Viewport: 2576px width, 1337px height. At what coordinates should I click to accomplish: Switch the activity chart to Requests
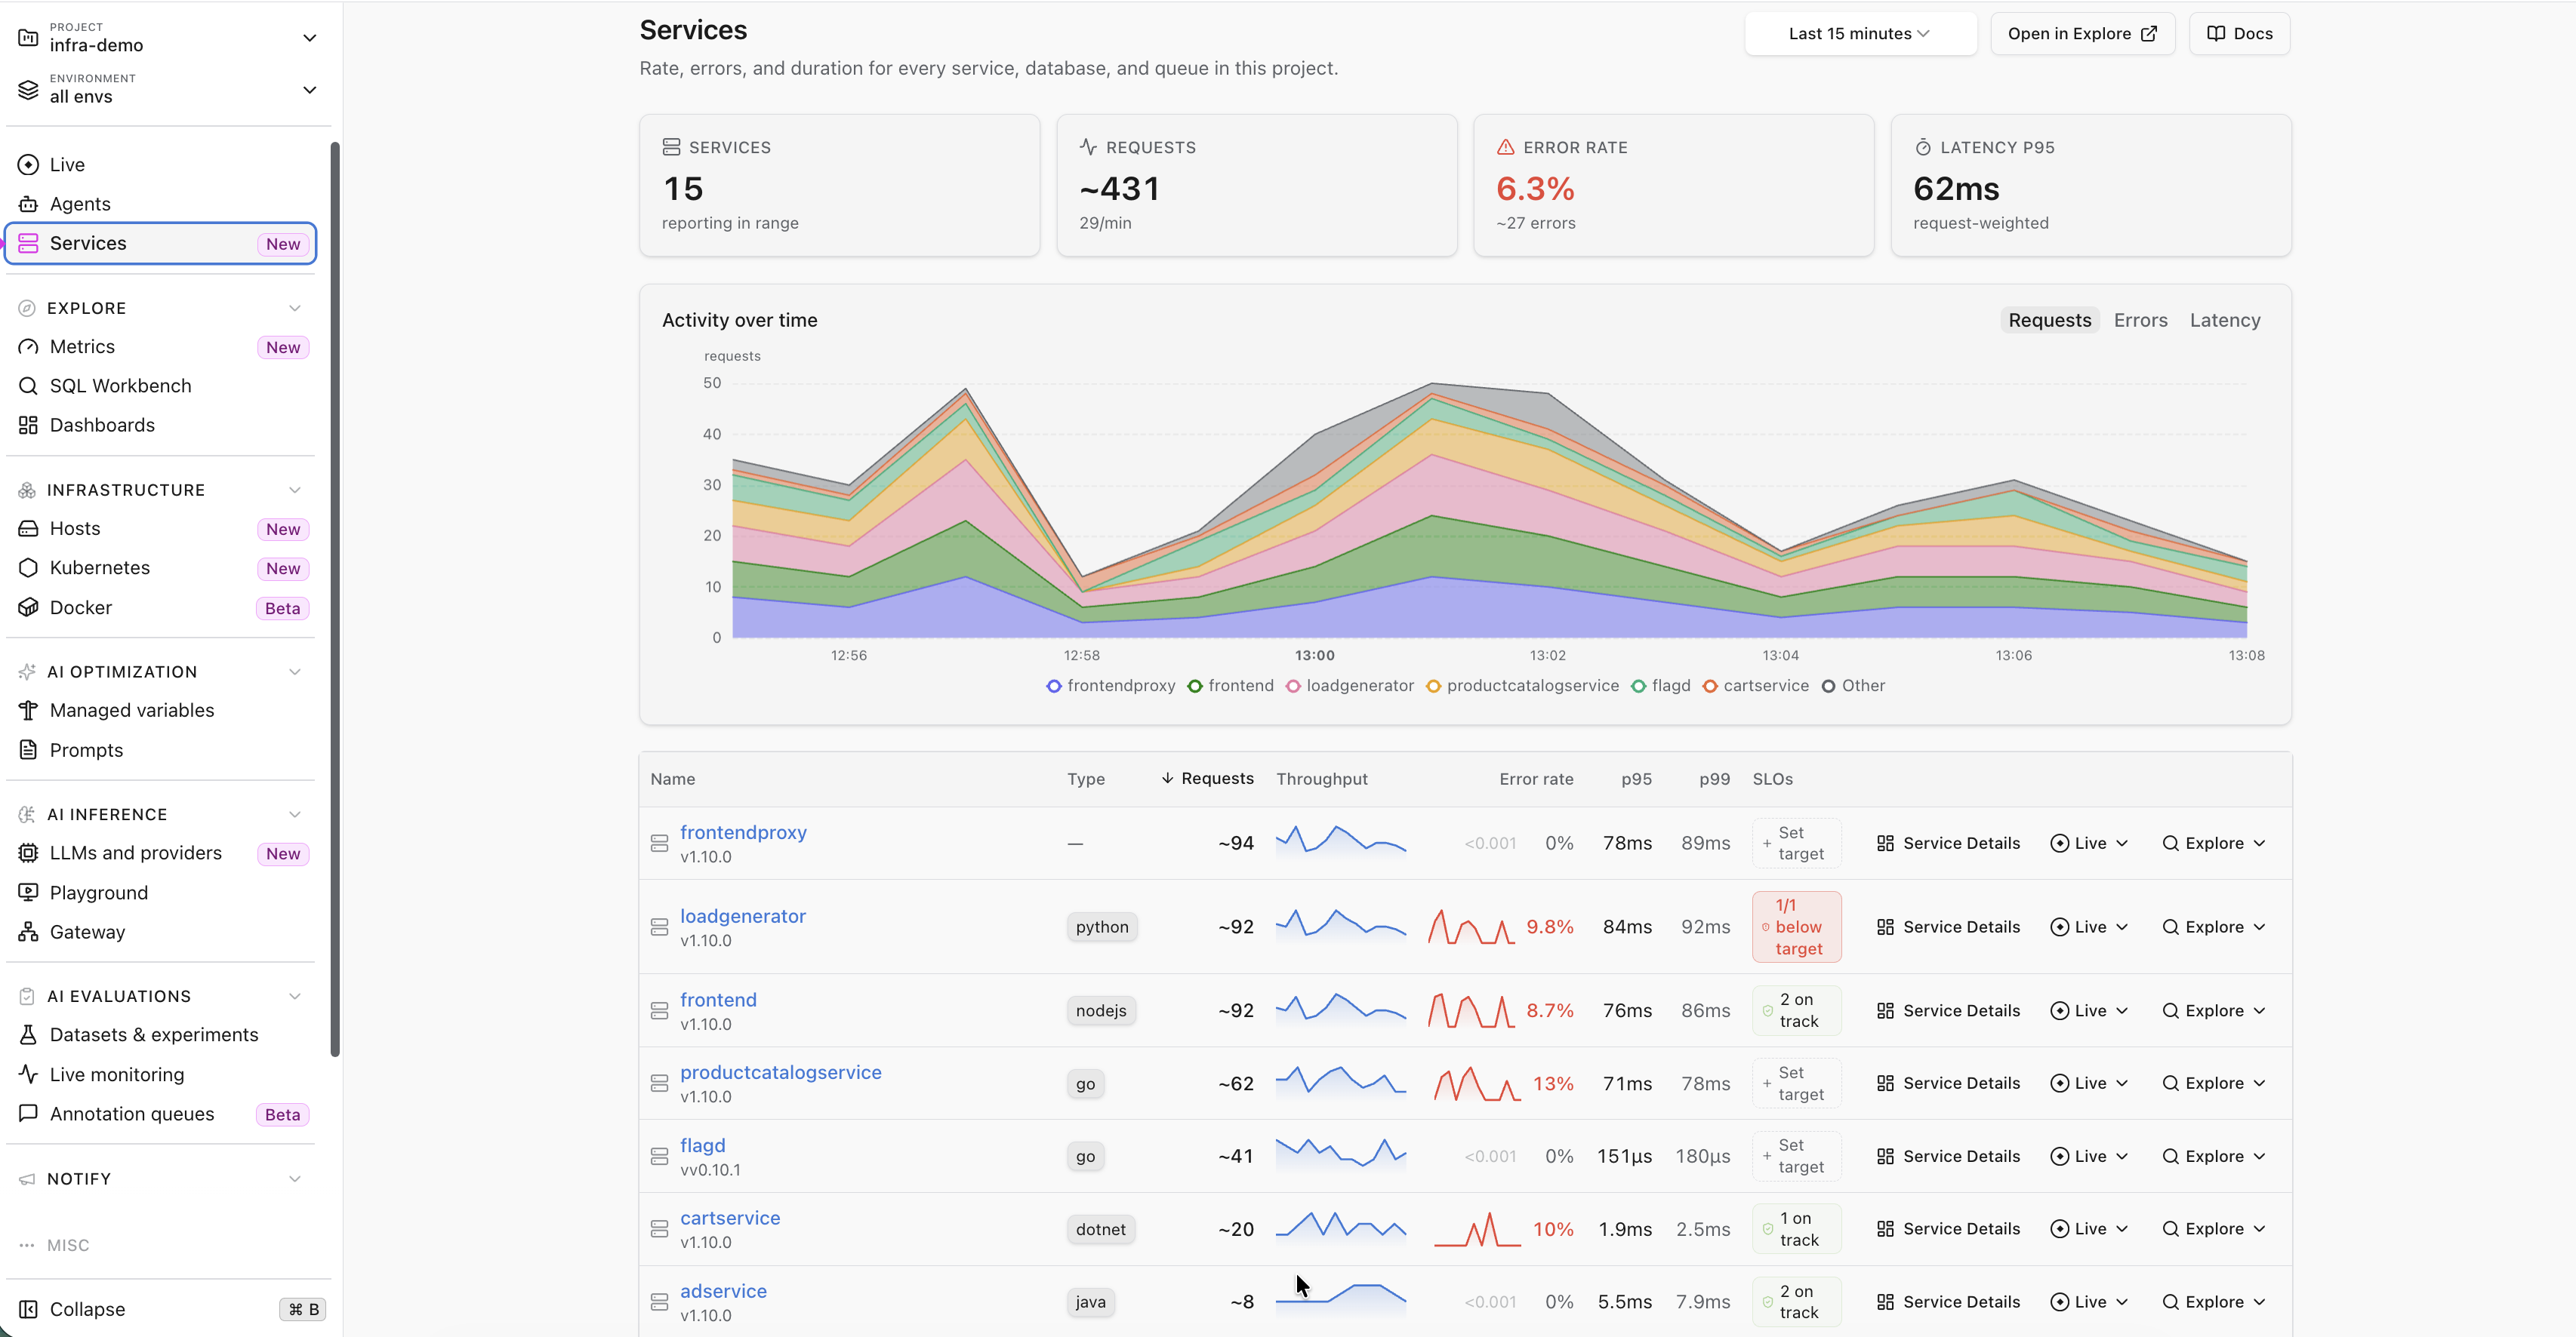point(2049,320)
